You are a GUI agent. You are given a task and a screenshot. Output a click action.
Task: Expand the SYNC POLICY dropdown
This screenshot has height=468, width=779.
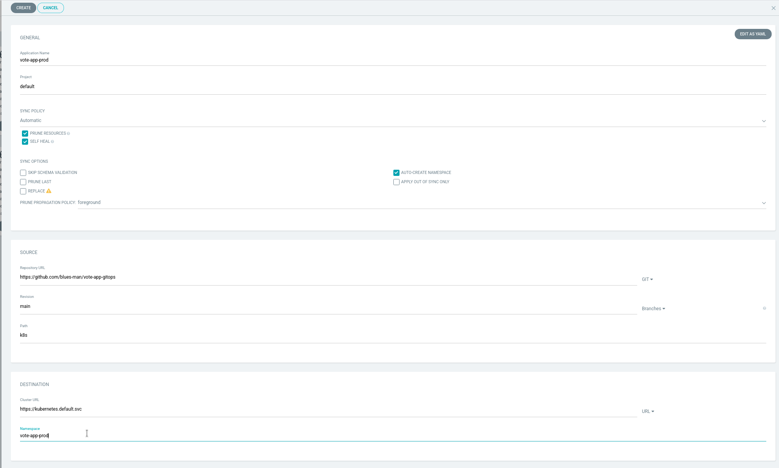pyautogui.click(x=764, y=120)
